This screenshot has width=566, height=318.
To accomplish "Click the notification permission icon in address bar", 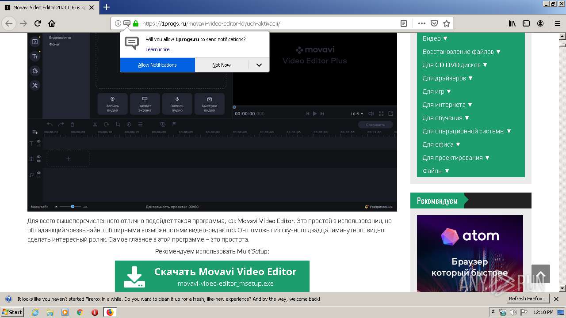I will 126,23.
